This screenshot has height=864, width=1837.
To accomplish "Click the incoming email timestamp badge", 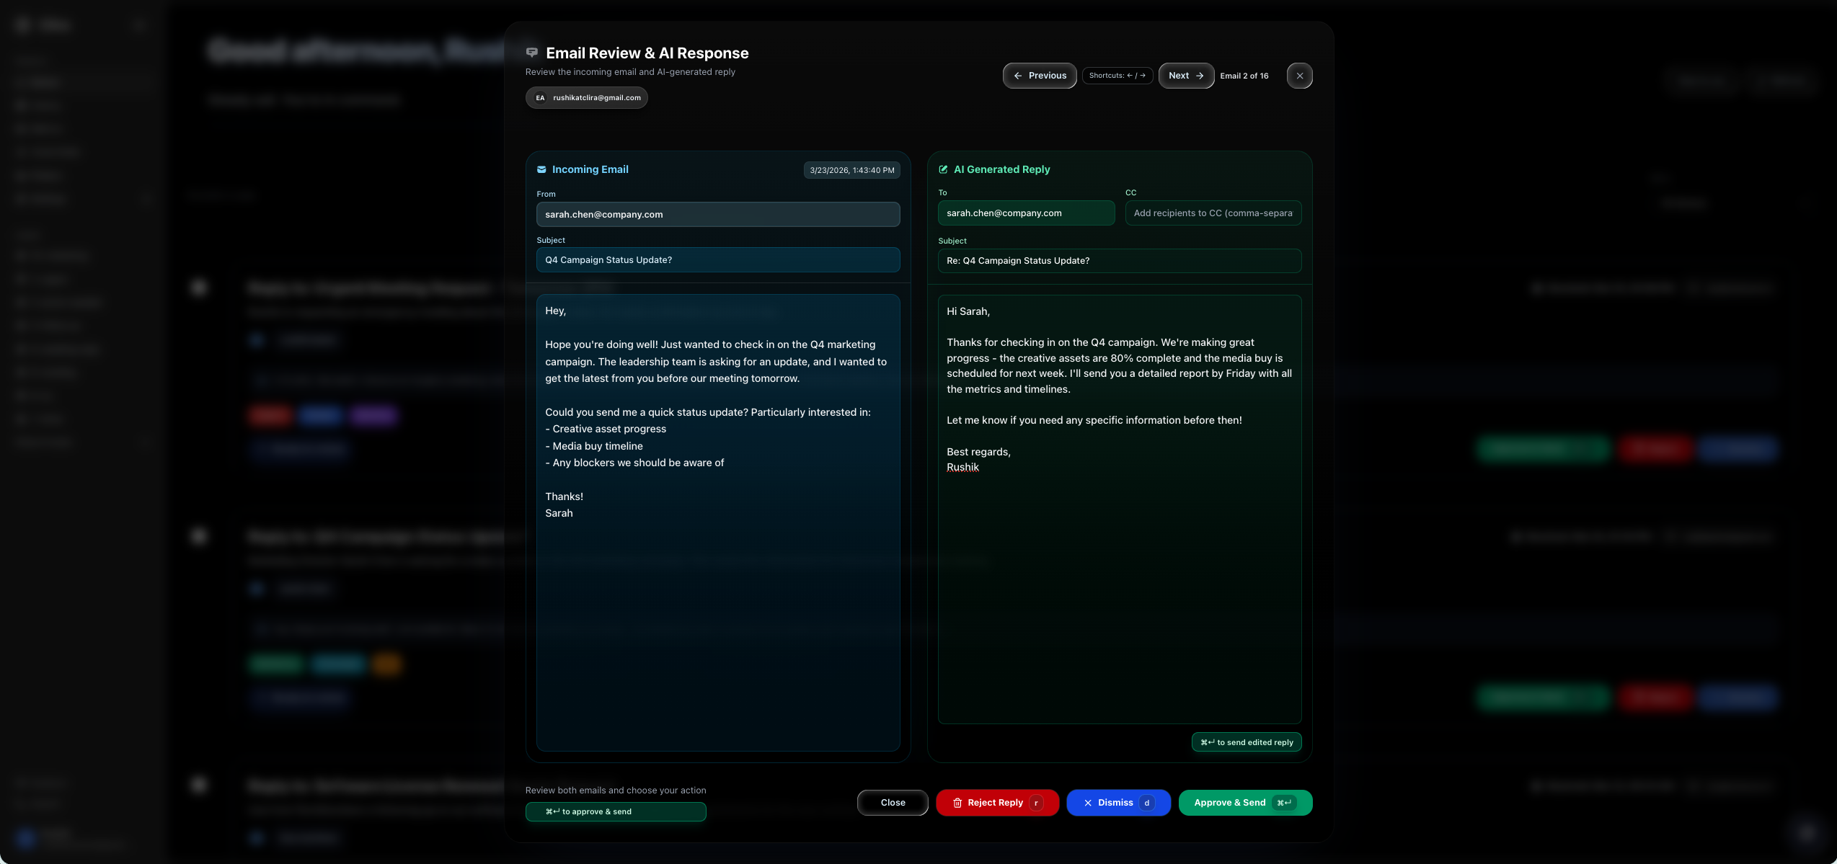I will pyautogui.click(x=851, y=170).
